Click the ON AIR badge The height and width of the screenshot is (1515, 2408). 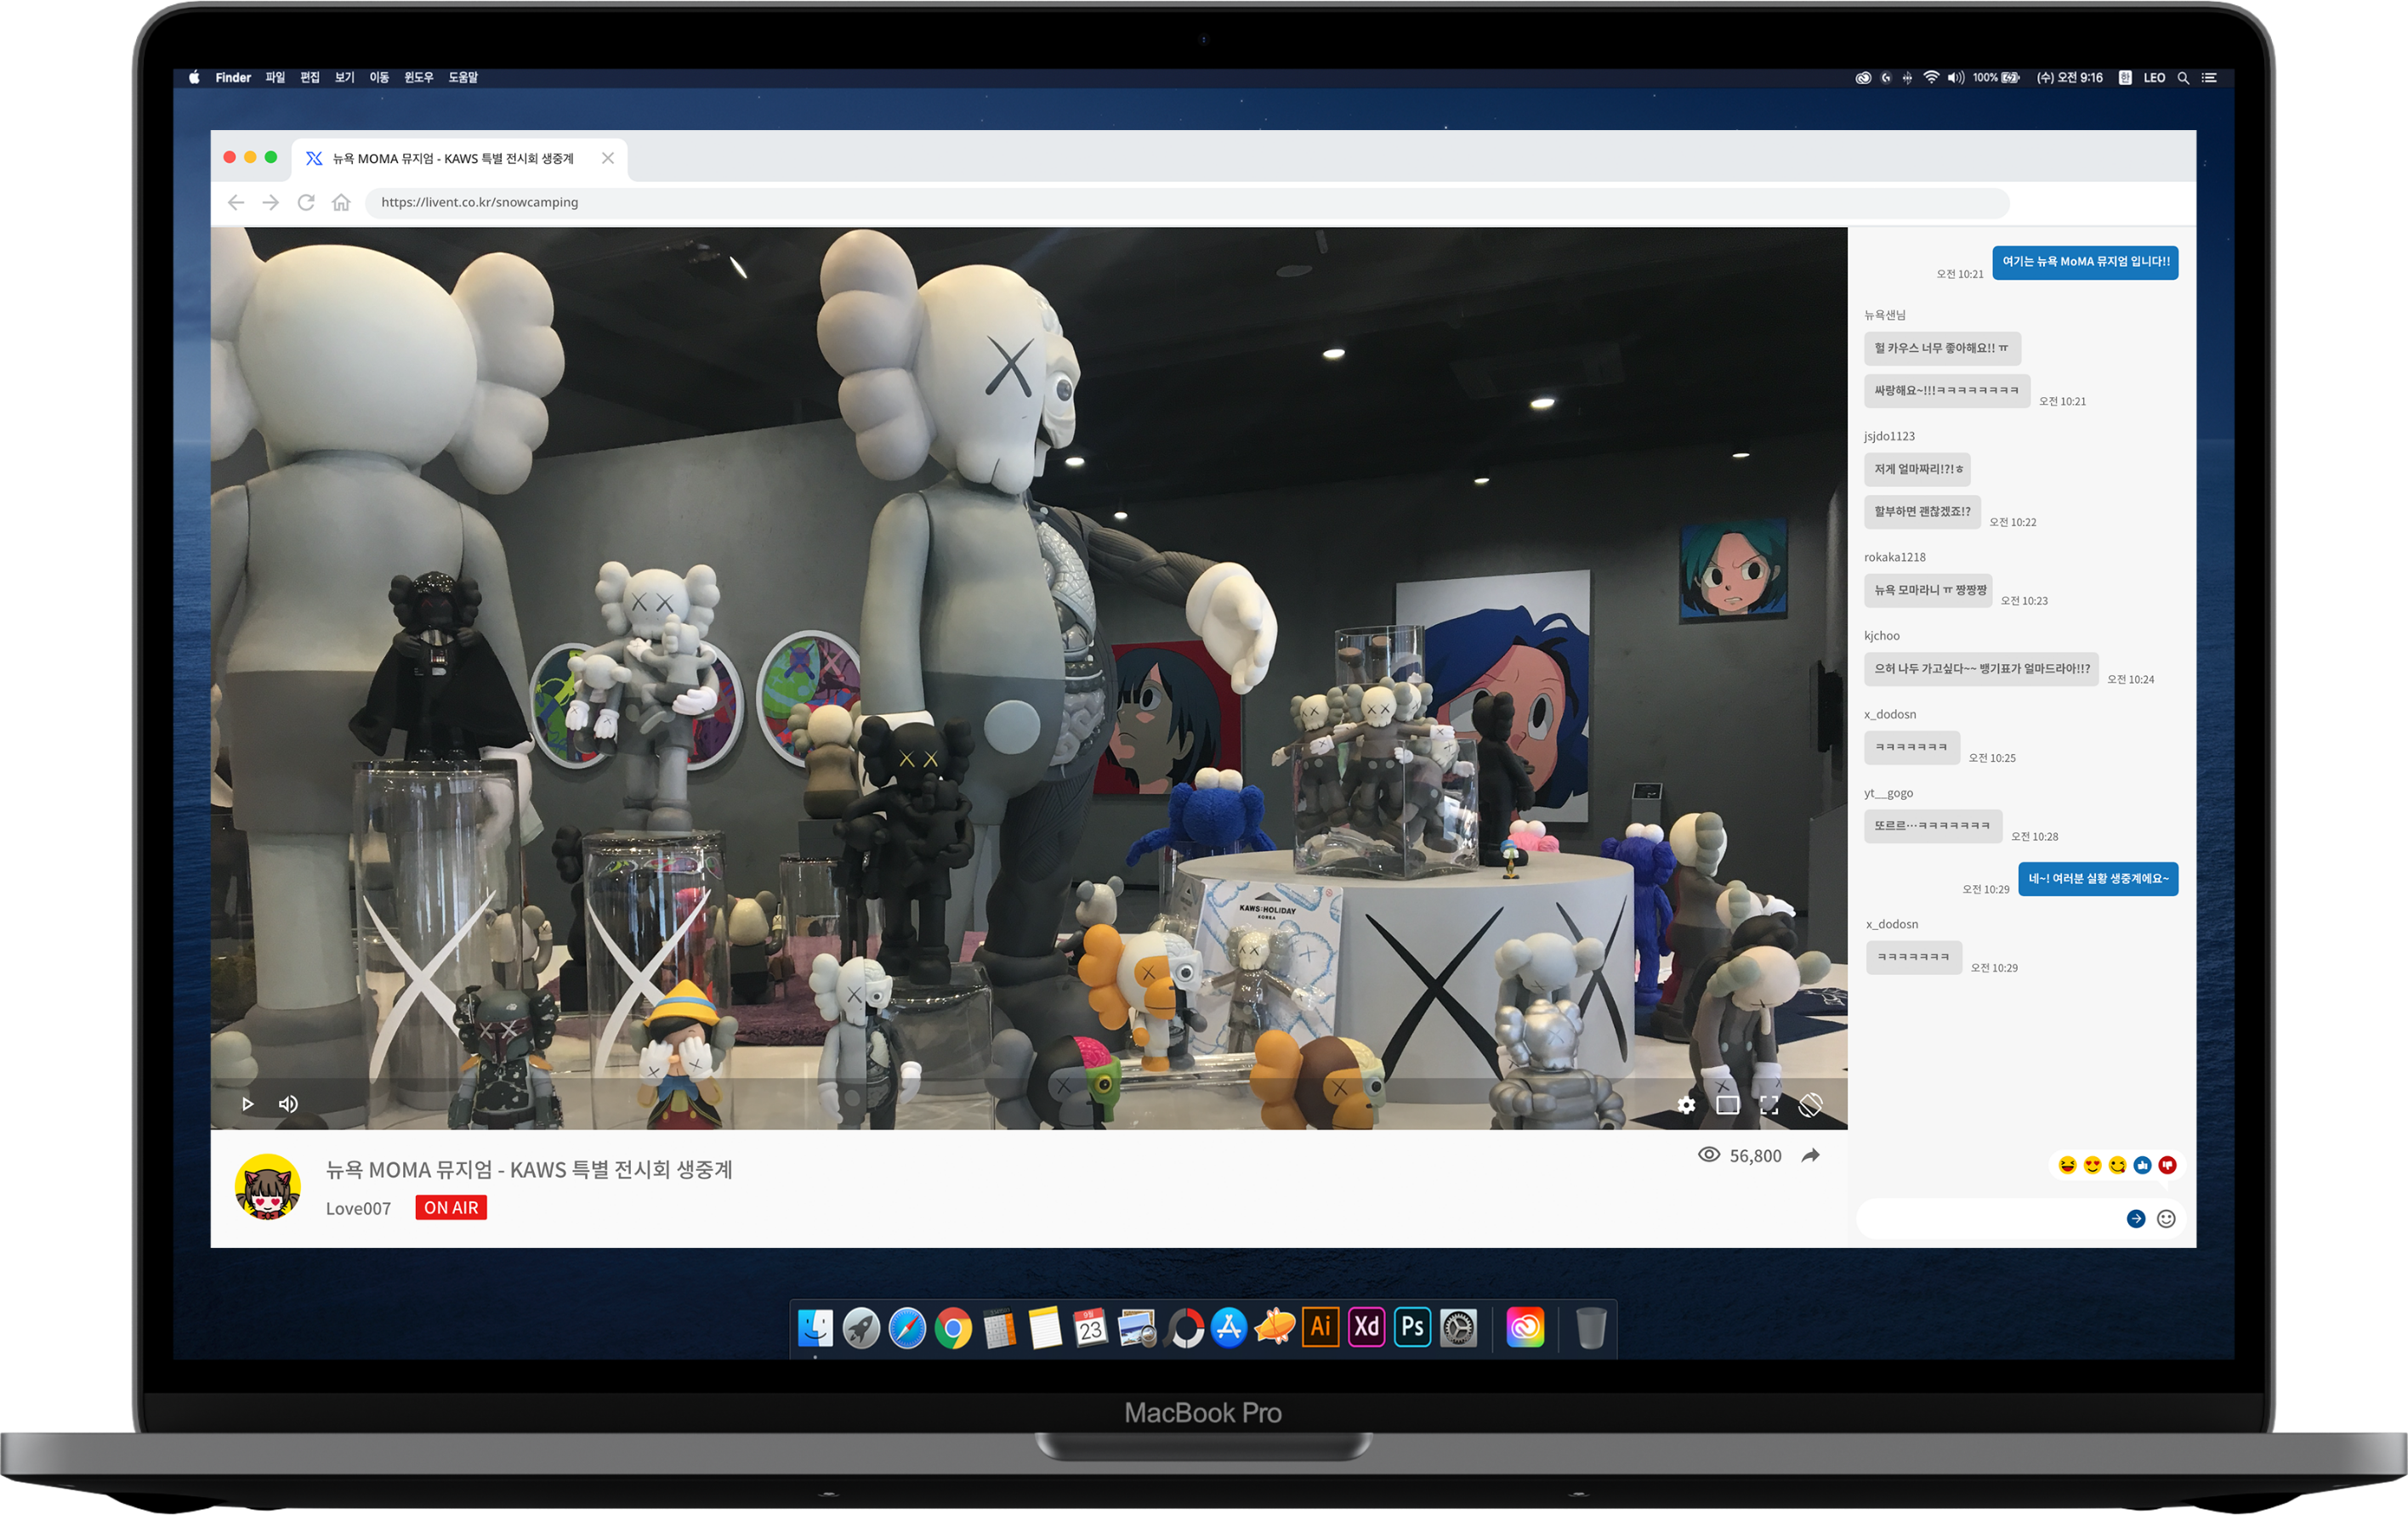(x=451, y=1208)
